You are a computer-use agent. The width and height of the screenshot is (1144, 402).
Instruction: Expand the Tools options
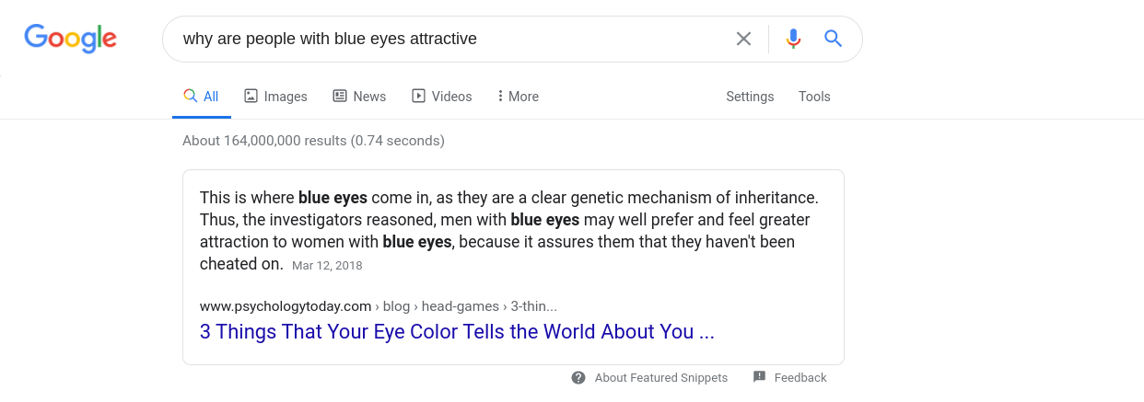[x=814, y=97]
